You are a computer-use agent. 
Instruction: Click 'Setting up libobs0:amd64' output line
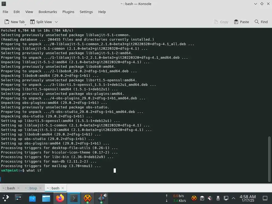51,134
